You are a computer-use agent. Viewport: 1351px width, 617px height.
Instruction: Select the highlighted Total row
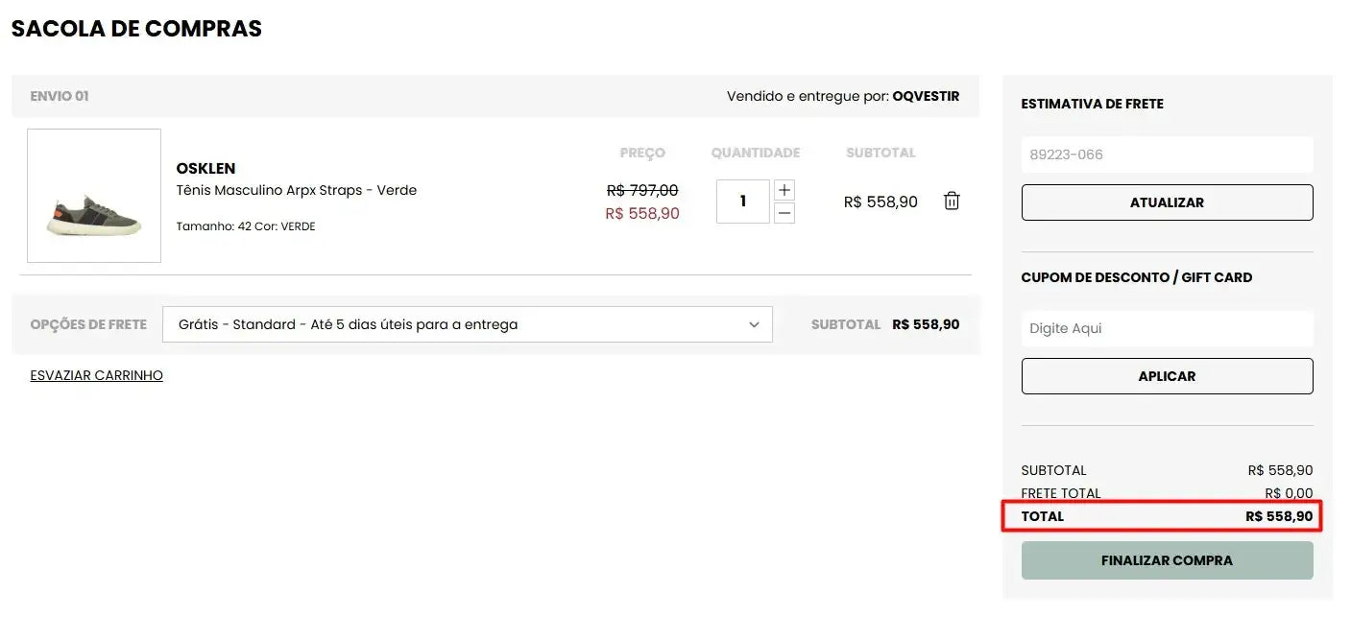tap(1162, 516)
